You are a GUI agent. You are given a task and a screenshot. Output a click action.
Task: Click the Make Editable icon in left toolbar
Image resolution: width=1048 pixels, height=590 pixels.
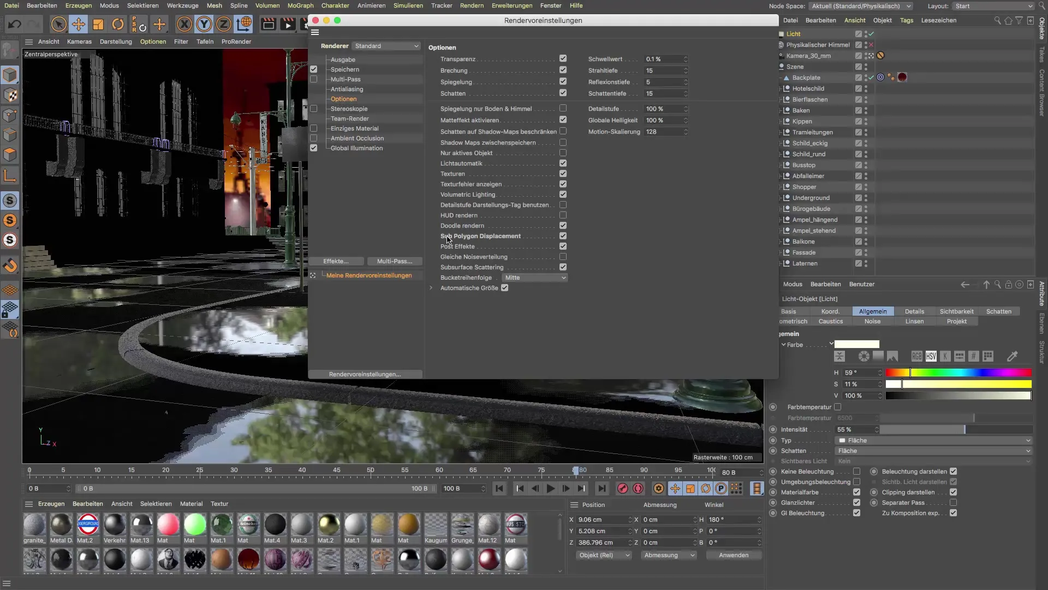coord(10,51)
